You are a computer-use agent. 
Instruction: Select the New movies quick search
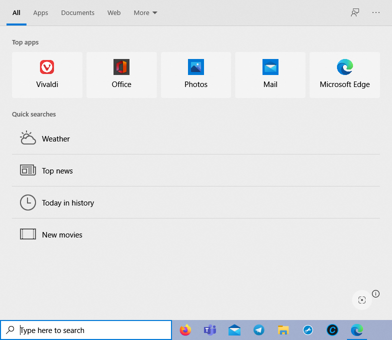click(196, 234)
